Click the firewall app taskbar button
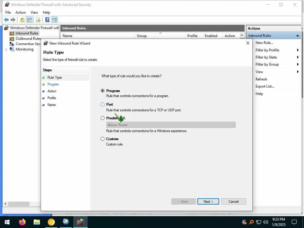 point(80,222)
